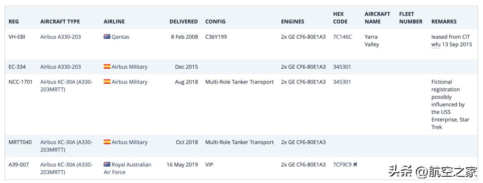Click the Spanish flag in the EC-334 row

click(107, 67)
